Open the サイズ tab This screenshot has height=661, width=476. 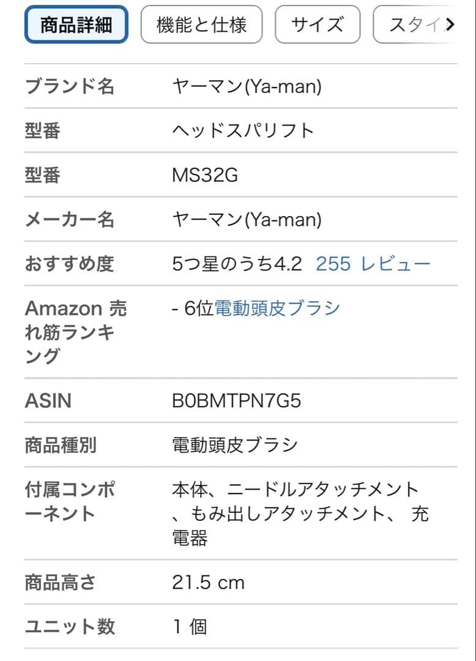tap(318, 24)
